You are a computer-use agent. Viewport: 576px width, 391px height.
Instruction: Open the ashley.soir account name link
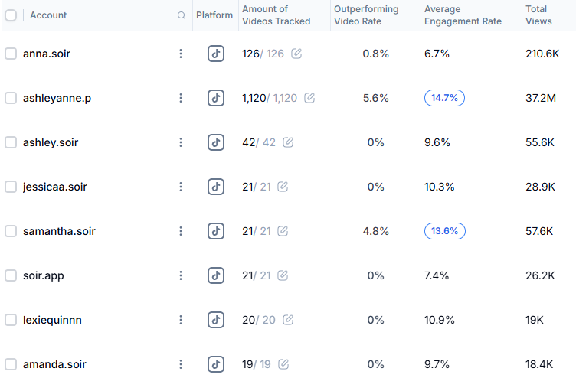[51, 142]
